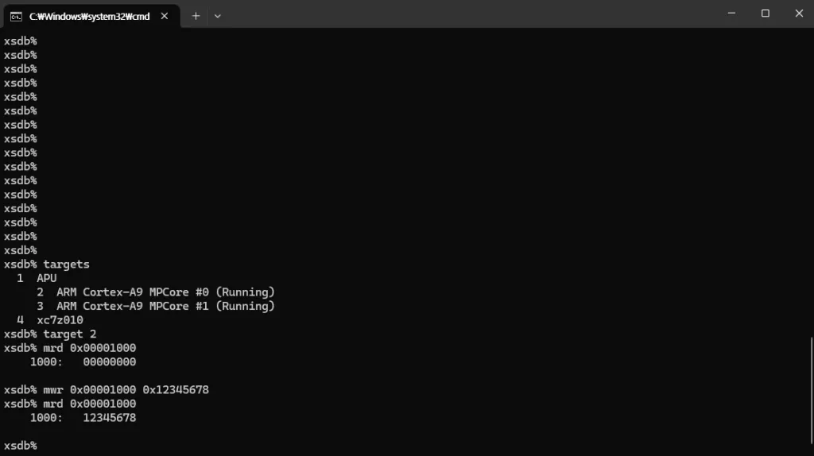Click the 'xsdb% targets' command line
This screenshot has width=814, height=456.
47,264
